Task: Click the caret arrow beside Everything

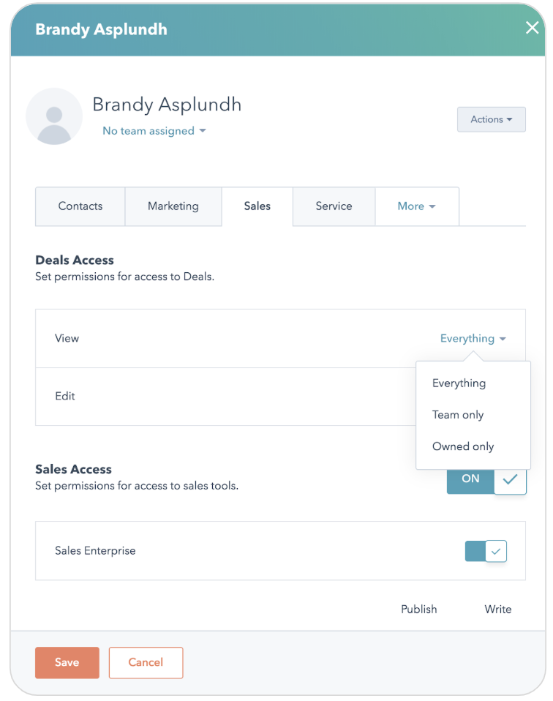Action: click(x=503, y=339)
